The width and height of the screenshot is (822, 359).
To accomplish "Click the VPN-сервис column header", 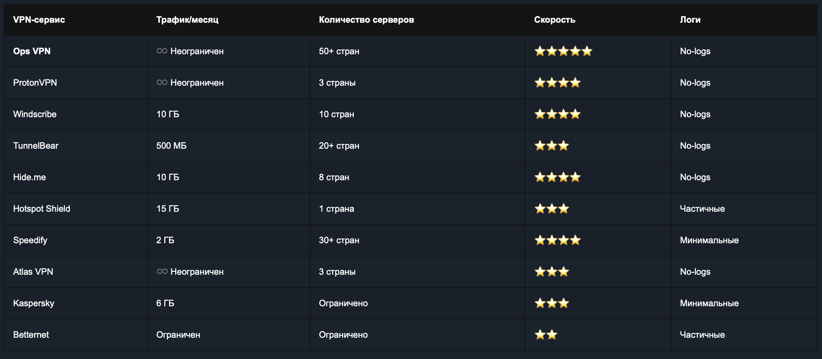I will pyautogui.click(x=39, y=20).
